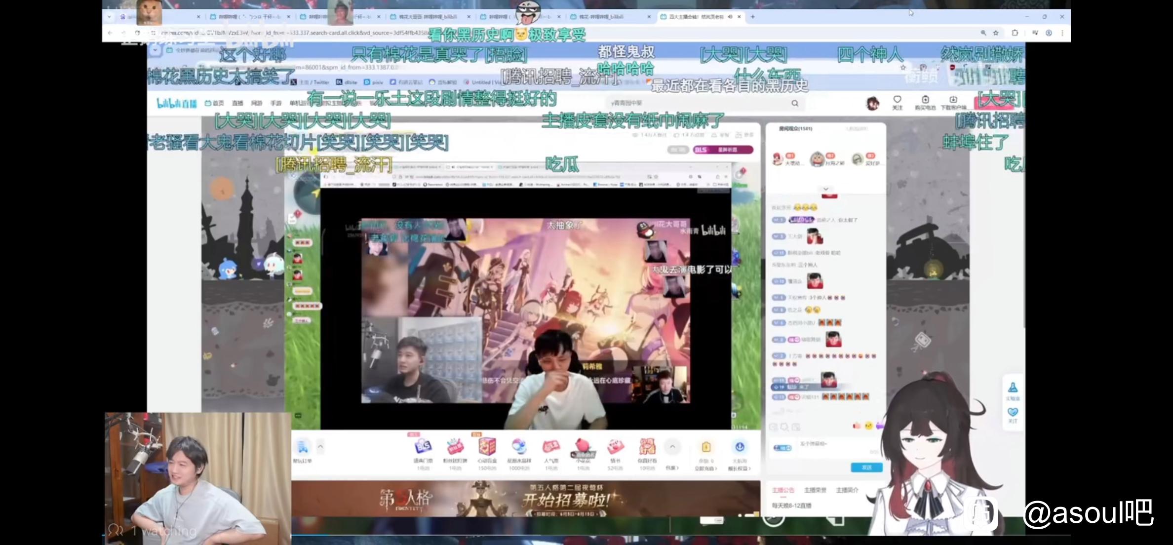Click the 关注 heart icon in header
Screen dimensions: 1173x545
pyautogui.click(x=897, y=100)
